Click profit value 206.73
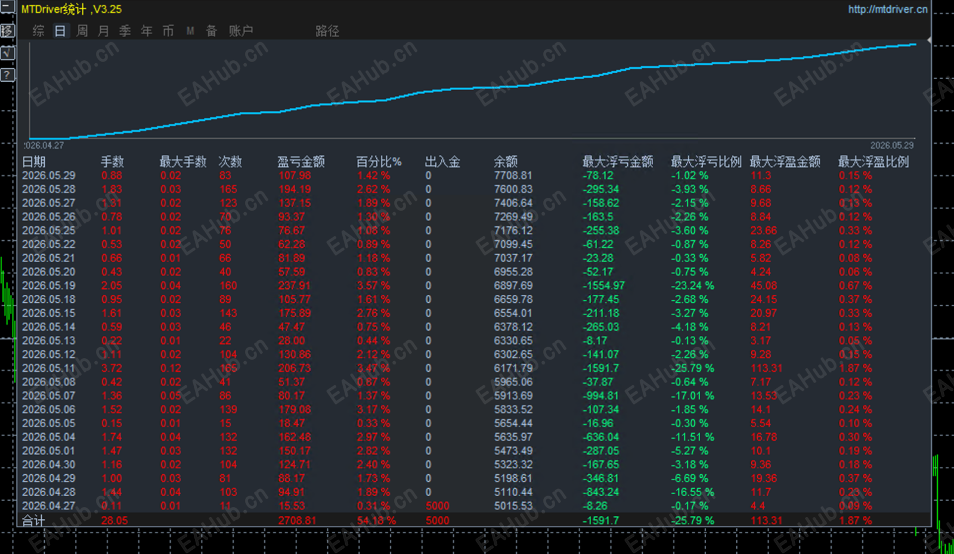 (295, 368)
